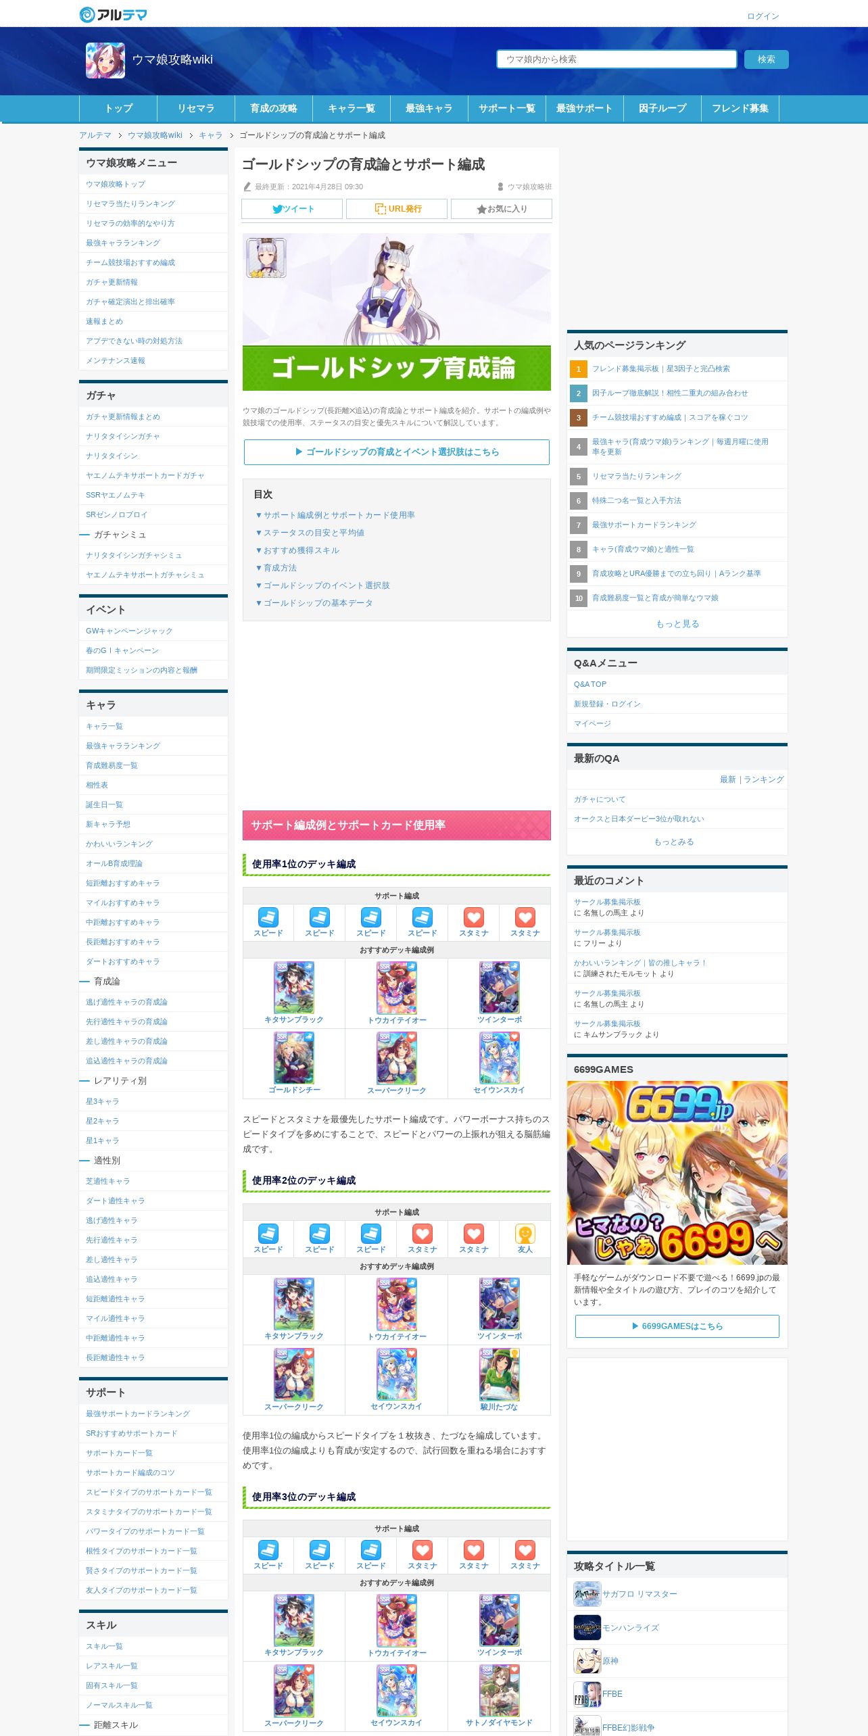Switch latest QA list to ランキング
The height and width of the screenshot is (1736, 868).
point(764,779)
